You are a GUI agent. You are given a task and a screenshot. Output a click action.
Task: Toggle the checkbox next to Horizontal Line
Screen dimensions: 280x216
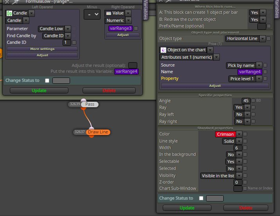click(x=268, y=39)
